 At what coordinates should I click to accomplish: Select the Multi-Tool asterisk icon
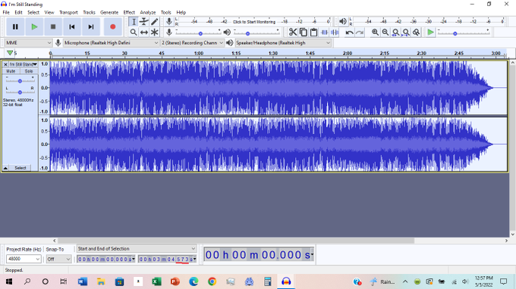tap(154, 32)
